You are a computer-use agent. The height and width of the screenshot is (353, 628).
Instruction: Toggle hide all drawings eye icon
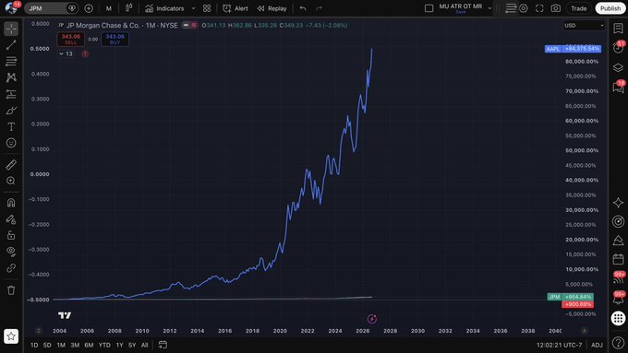pyautogui.click(x=11, y=252)
